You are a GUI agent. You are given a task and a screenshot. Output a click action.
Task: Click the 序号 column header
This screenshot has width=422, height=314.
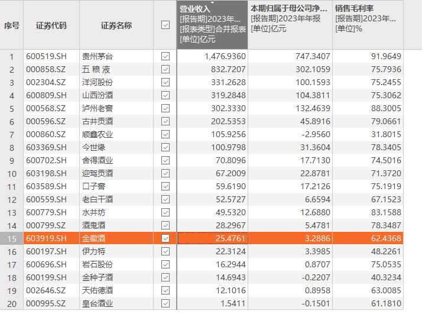(12, 25)
